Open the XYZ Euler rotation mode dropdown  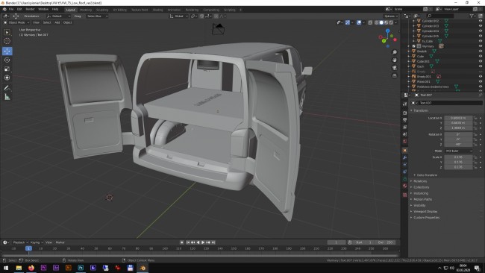click(x=459, y=151)
